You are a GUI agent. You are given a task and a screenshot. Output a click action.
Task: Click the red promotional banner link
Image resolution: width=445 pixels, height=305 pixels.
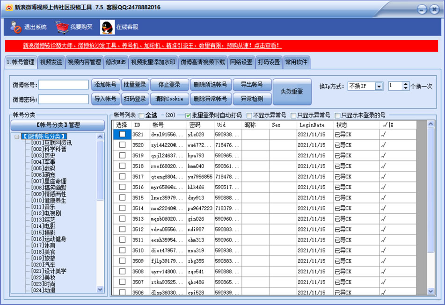click(x=152, y=46)
